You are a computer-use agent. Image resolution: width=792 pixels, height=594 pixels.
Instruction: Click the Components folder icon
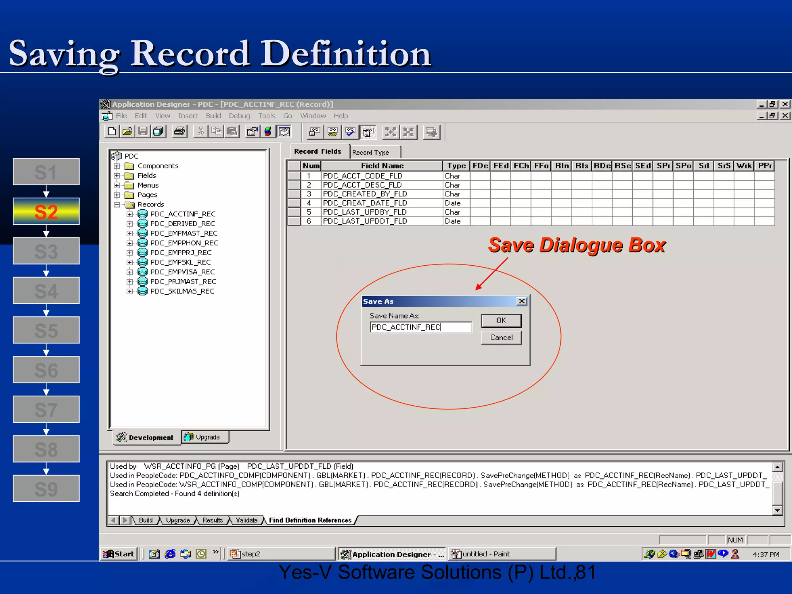click(130, 166)
